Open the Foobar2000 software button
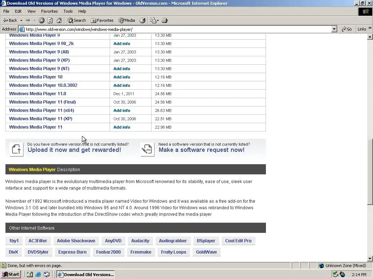The height and width of the screenshot is (279, 373). tap(108, 252)
